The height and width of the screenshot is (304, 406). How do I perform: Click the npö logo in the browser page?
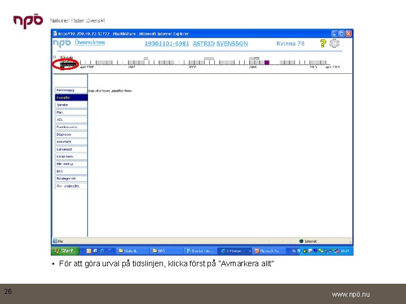click(x=62, y=43)
